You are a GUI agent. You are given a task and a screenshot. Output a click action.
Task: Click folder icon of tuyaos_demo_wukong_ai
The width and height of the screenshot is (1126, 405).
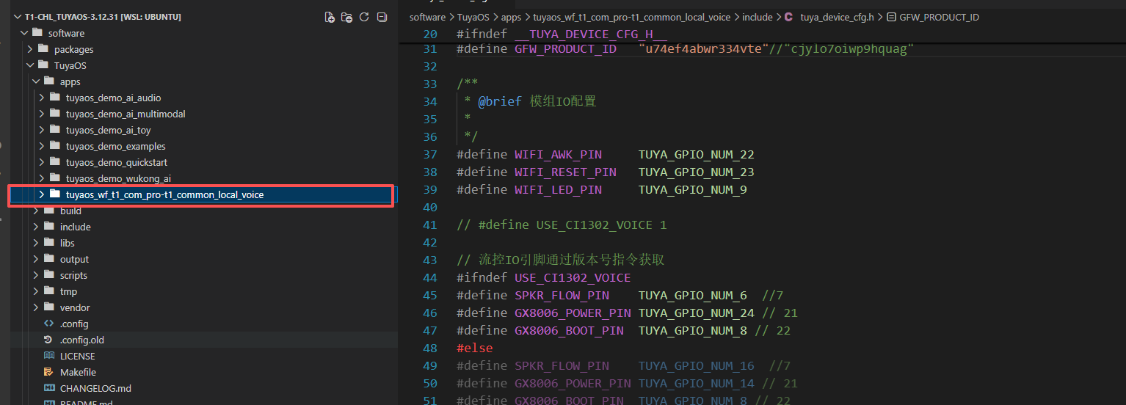coord(55,178)
